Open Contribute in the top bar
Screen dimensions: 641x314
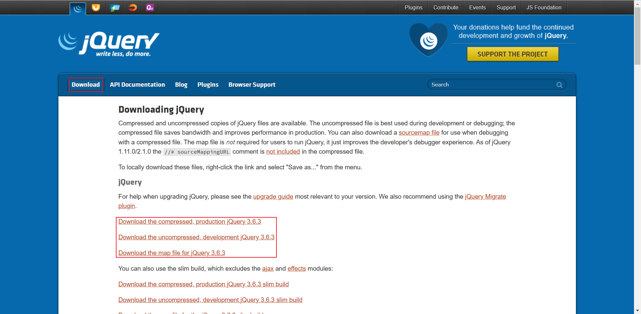tap(446, 7)
